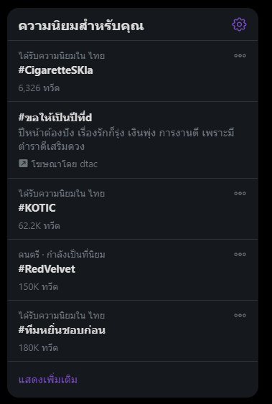Click the ความนิยมสำหรับคุณ panel heading
Viewport: 272px width, 404px height.
(81, 27)
